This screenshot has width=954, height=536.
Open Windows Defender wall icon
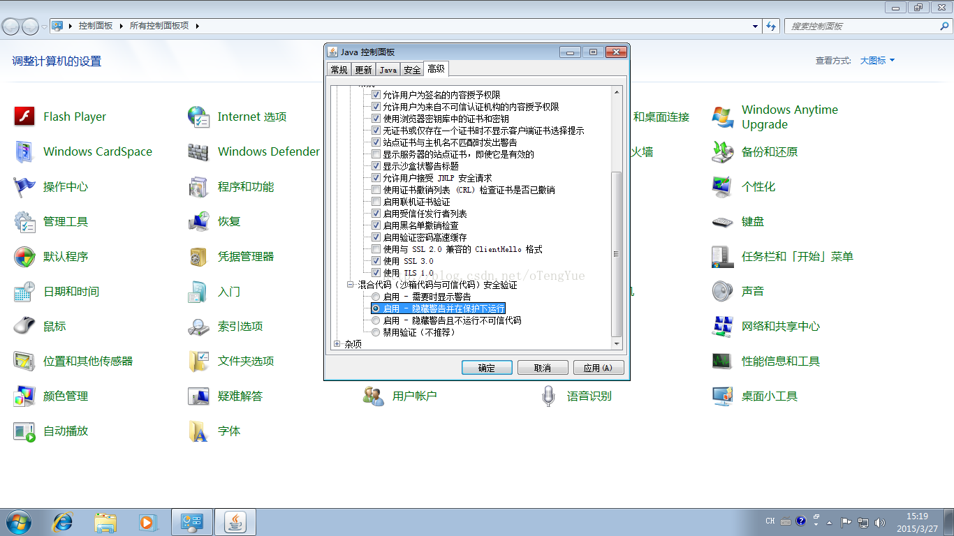pyautogui.click(x=199, y=151)
